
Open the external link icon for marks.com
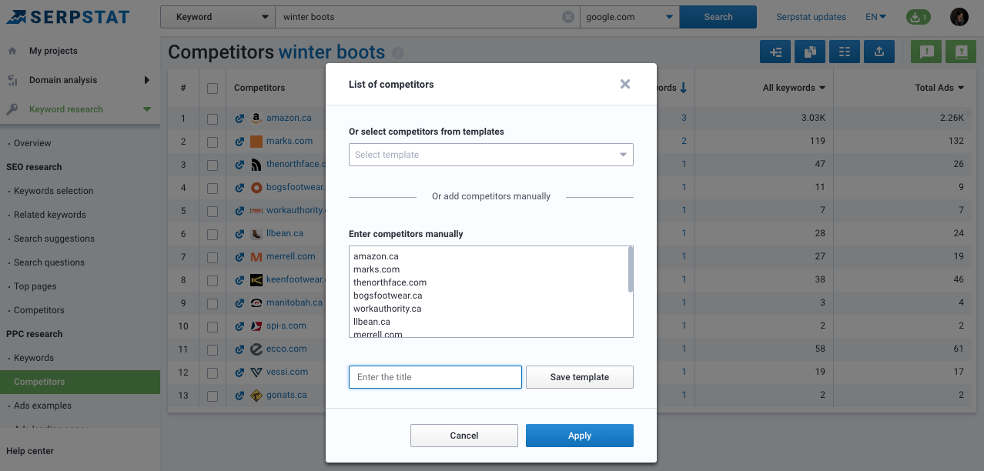point(239,142)
